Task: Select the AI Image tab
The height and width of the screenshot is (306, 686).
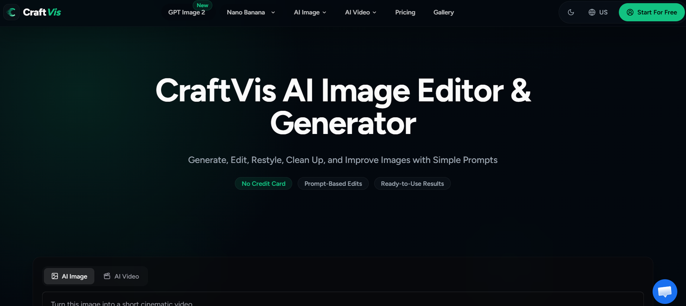Action: [69, 276]
